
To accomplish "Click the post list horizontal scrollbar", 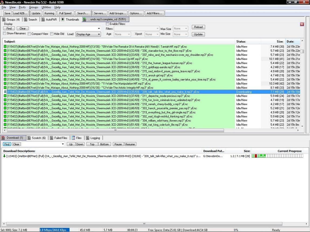I will click(116, 130).
